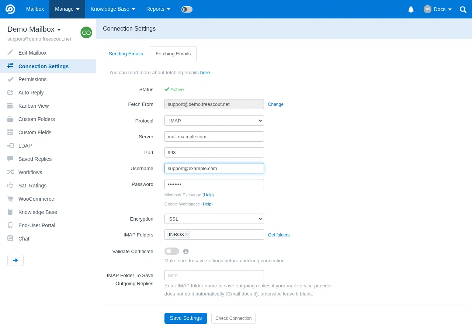Click the Permissions checkmark icon
The height and width of the screenshot is (332, 472).
pos(10,79)
